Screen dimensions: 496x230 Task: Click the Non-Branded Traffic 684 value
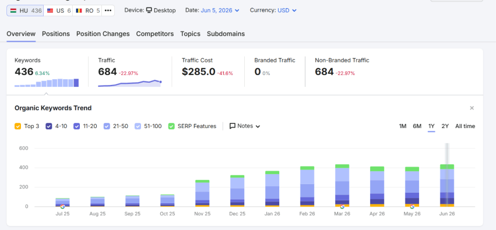(324, 72)
